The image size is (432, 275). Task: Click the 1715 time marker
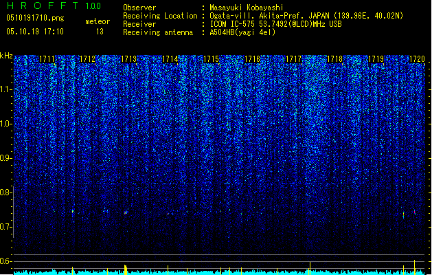[x=211, y=59]
